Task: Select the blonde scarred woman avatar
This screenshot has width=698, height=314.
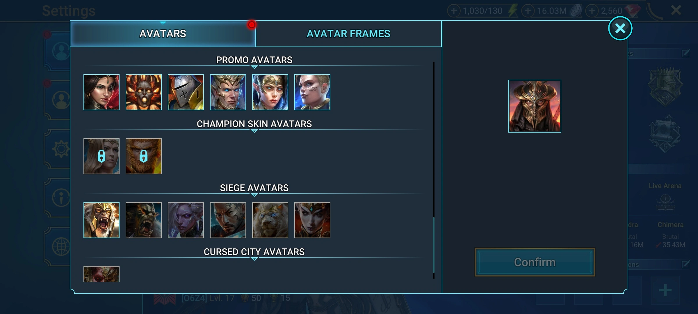Action: (312, 92)
